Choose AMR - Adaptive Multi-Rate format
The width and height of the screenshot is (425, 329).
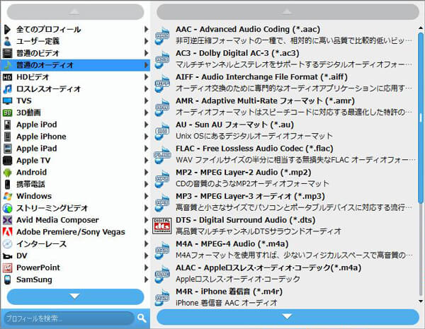click(x=284, y=106)
